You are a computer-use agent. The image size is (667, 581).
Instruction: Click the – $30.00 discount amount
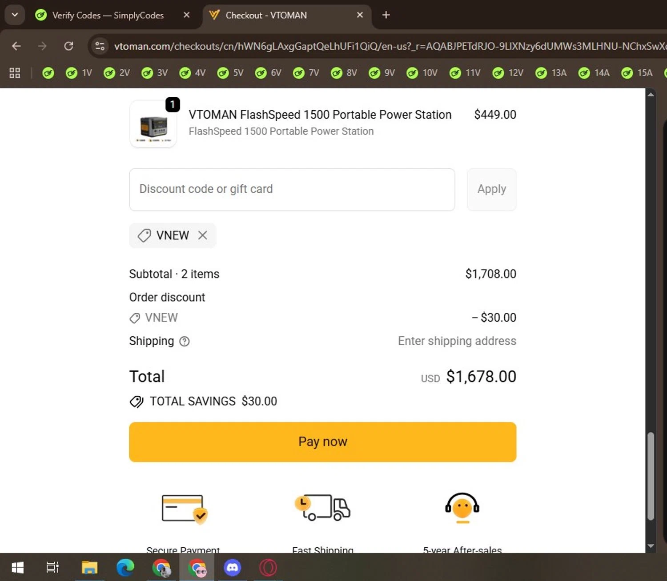tap(494, 318)
